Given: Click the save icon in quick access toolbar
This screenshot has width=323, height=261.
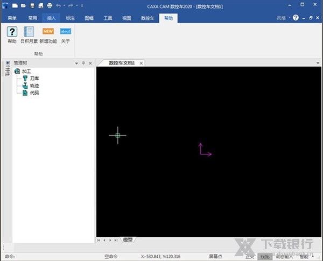Looking at the screenshot, I should pyautogui.click(x=32, y=5).
